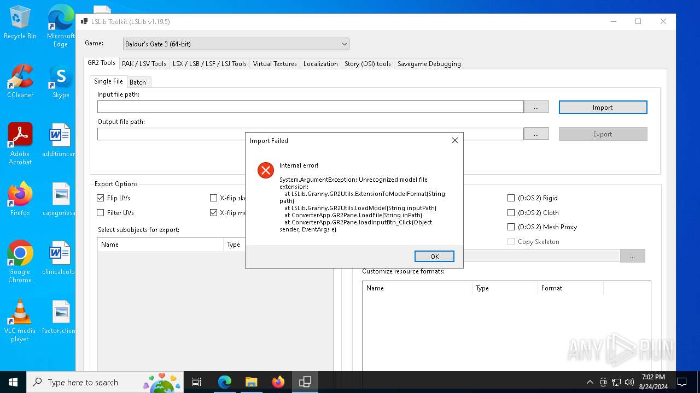Screen dimensions: 700x393
Task: Click Type header in resource formats table
Action: pos(505,288)
